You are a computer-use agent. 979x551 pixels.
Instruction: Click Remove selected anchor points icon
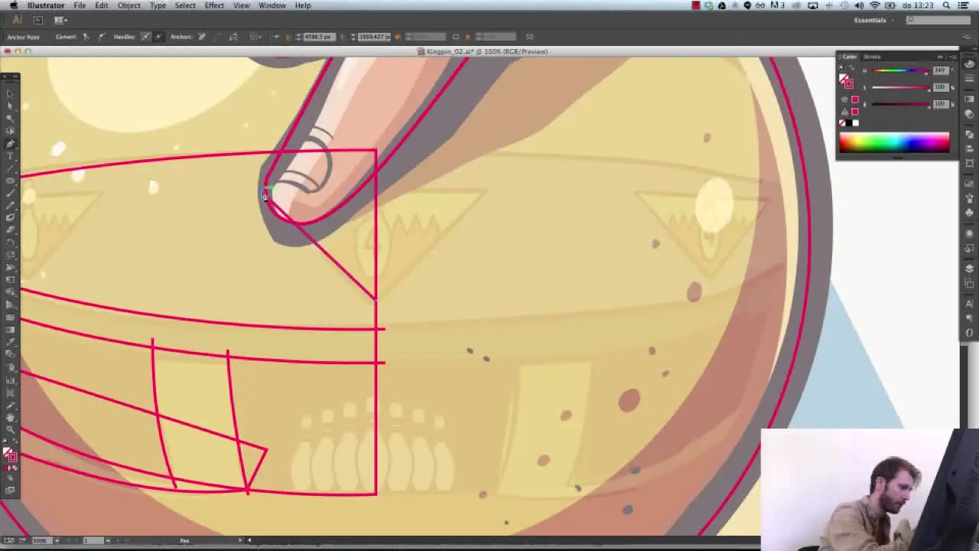click(x=202, y=37)
